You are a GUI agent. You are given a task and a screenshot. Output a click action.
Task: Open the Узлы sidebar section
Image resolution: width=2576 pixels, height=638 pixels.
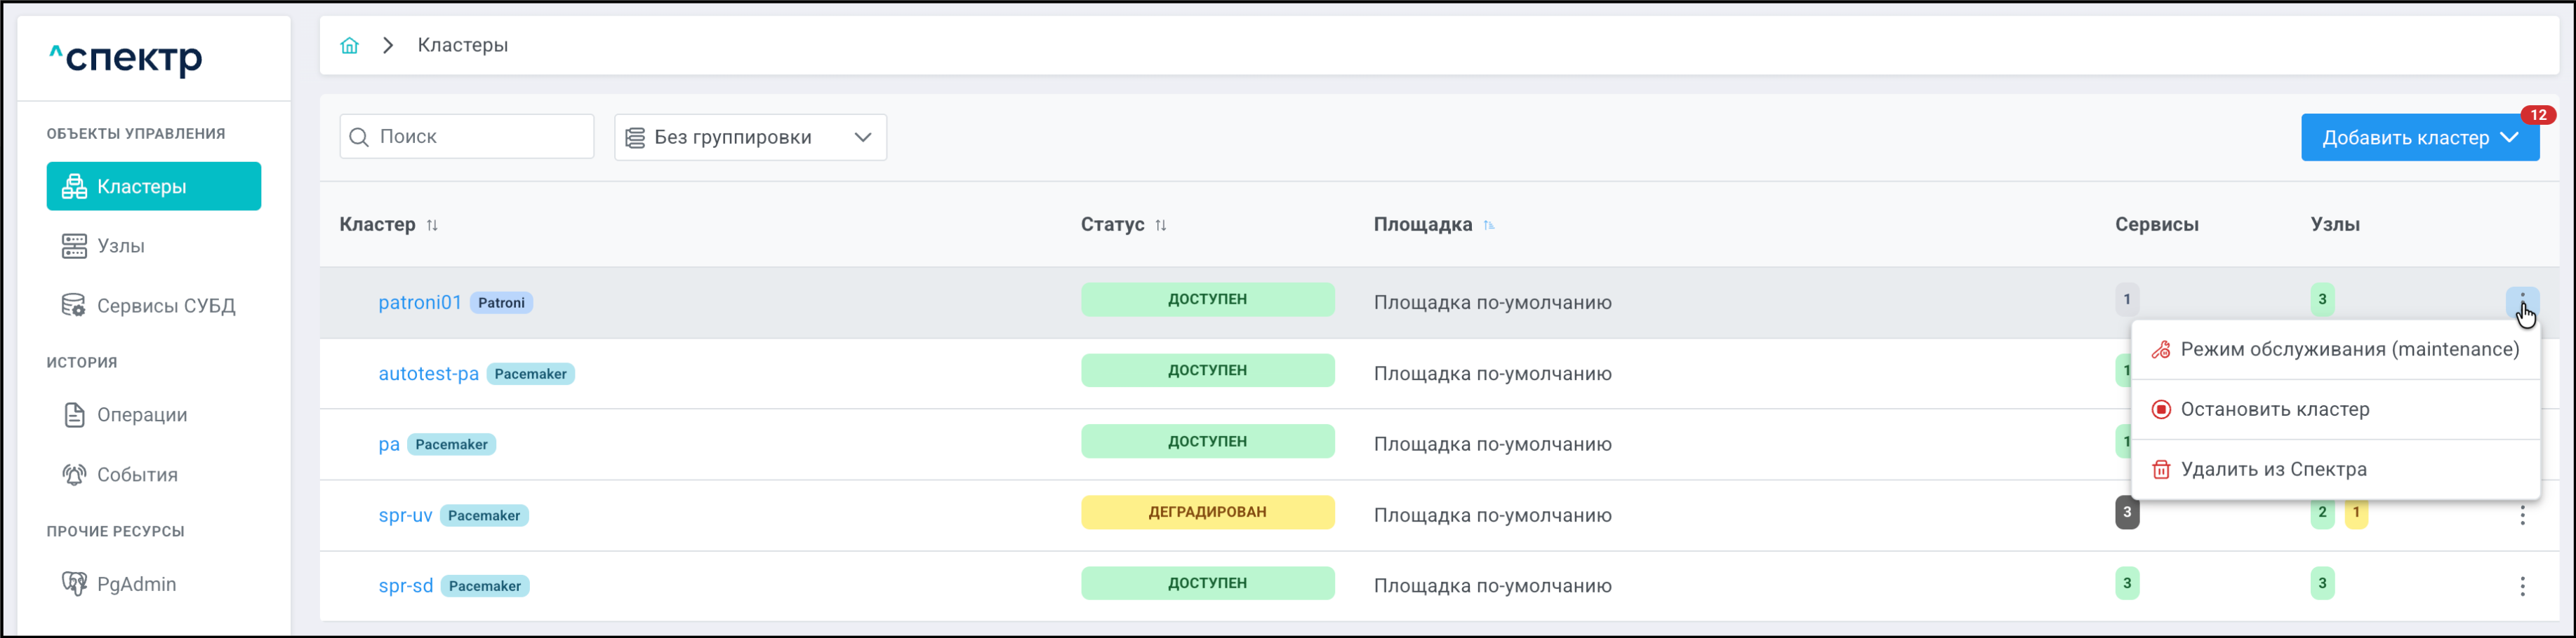pyautogui.click(x=120, y=245)
